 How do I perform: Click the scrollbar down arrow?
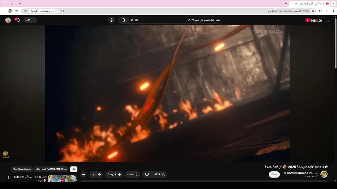point(335,180)
